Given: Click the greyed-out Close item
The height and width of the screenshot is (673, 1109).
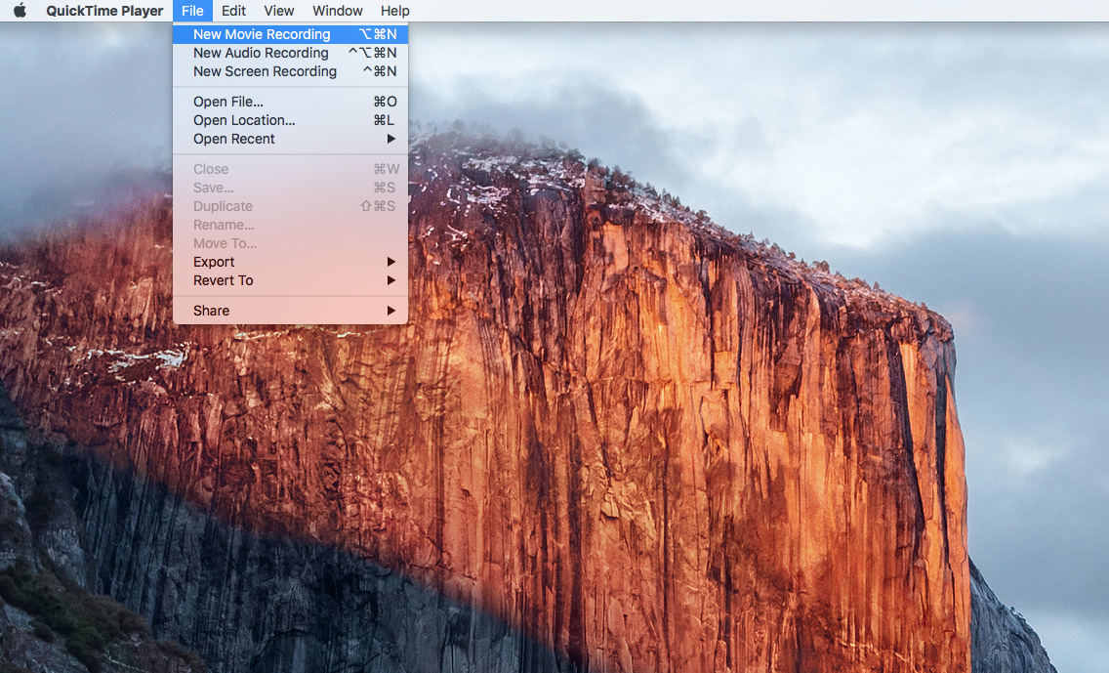Looking at the screenshot, I should 211,169.
